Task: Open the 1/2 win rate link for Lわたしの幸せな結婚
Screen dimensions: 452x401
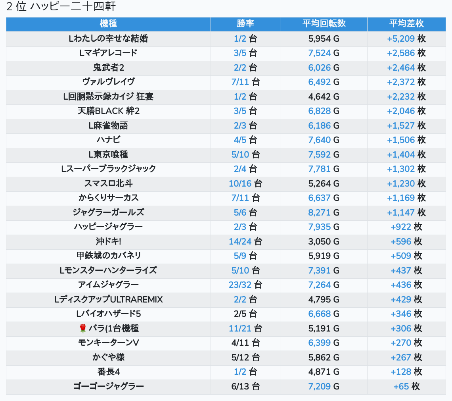Action: [x=240, y=39]
